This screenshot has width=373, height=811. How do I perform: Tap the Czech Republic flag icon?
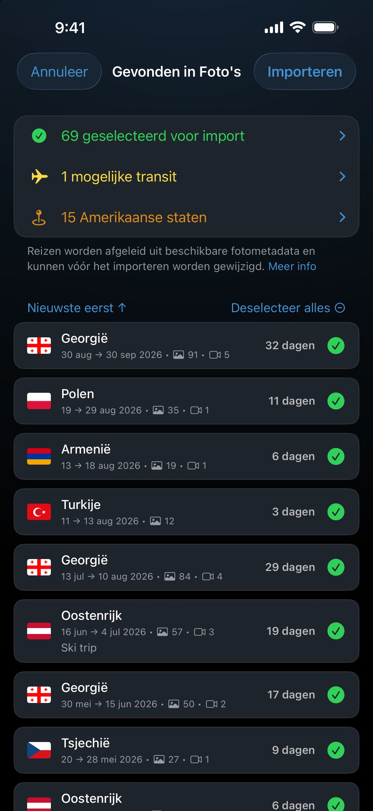tap(39, 750)
